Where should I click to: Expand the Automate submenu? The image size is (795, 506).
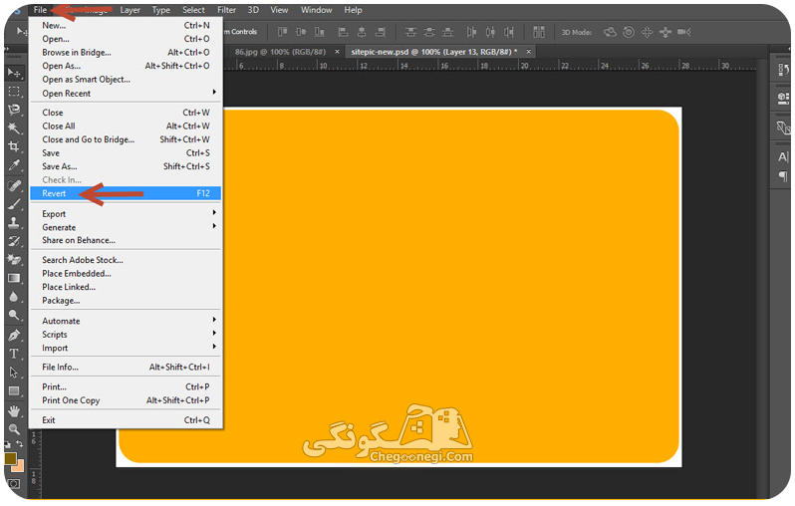(x=126, y=321)
